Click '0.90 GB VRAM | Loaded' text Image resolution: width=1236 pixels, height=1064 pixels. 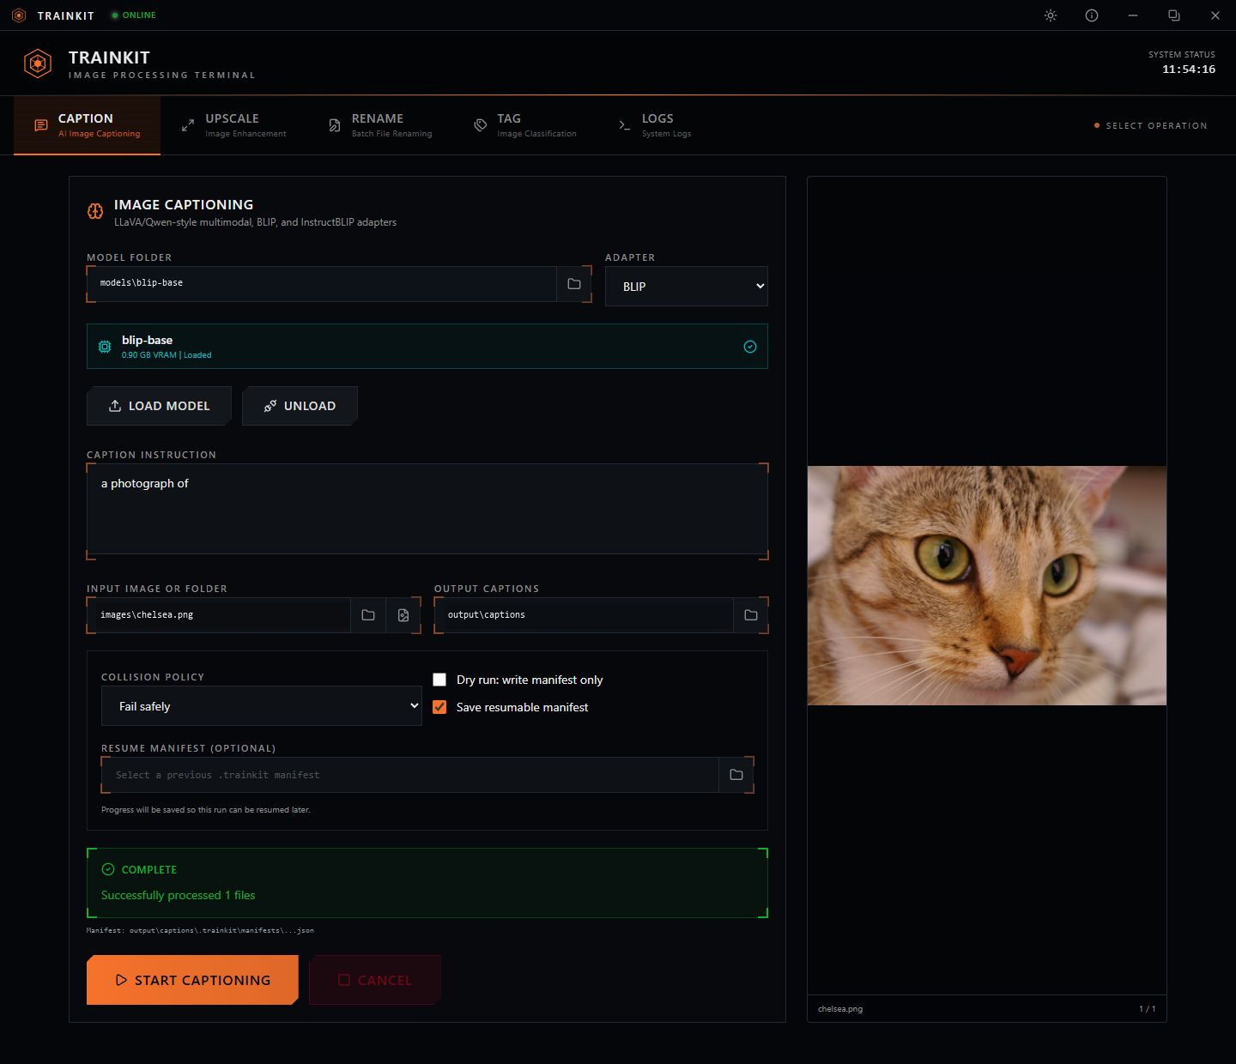pyautogui.click(x=167, y=355)
